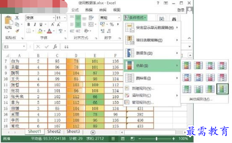Click the increase decimal icon
The image size is (232, 143).
[103, 31]
